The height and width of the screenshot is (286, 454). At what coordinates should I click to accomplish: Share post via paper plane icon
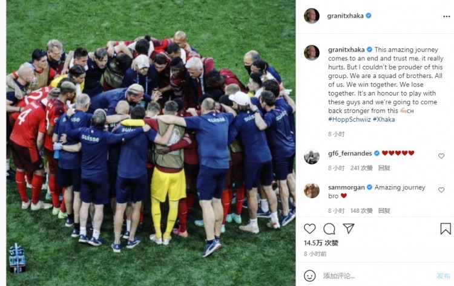pos(349,229)
